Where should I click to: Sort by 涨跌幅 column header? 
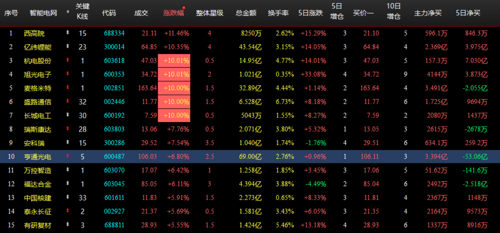(x=173, y=13)
